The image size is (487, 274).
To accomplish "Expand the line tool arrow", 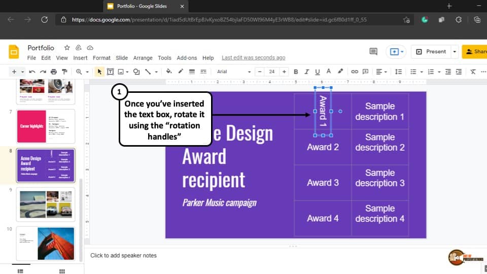I will [x=156, y=72].
